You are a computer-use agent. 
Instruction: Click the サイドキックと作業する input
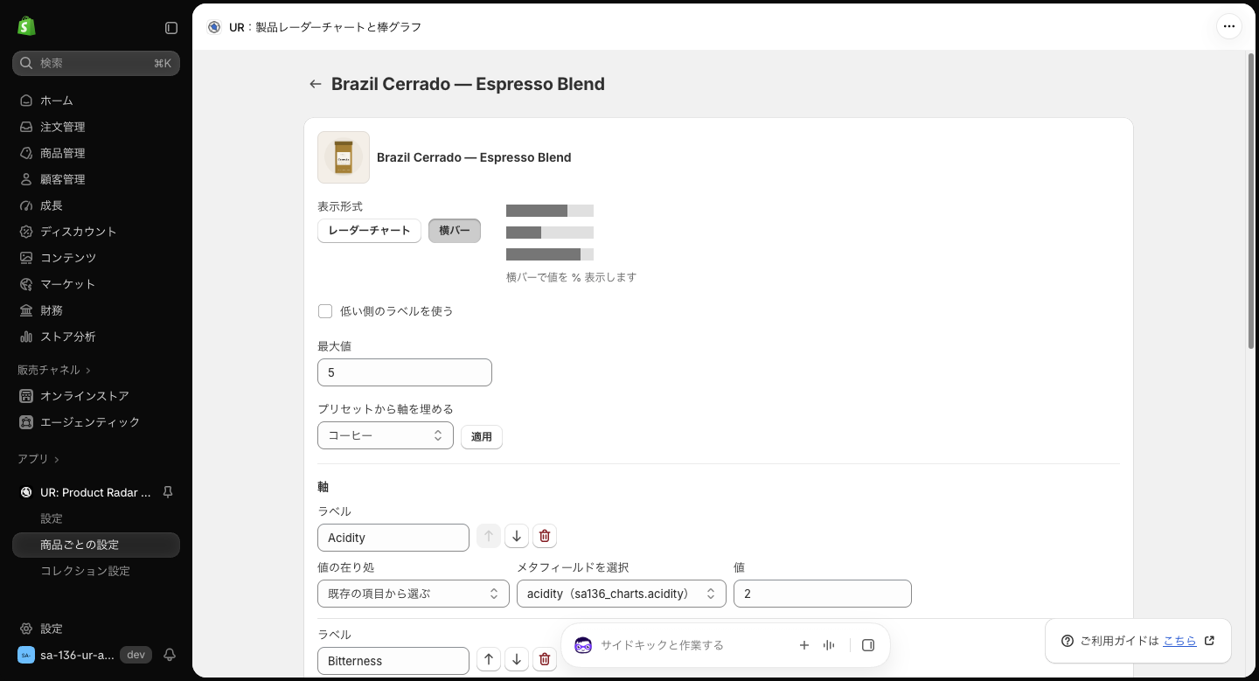[x=691, y=645]
